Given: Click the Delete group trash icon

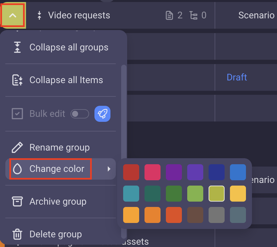Looking at the screenshot, I should [17, 234].
